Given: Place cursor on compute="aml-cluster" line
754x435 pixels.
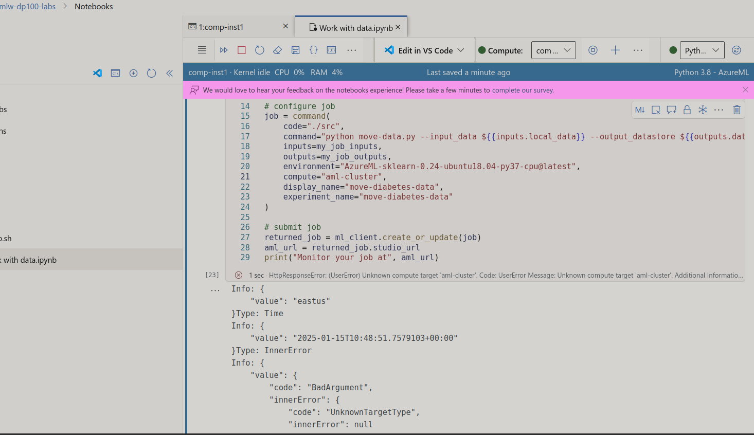Looking at the screenshot, I should [x=334, y=177].
